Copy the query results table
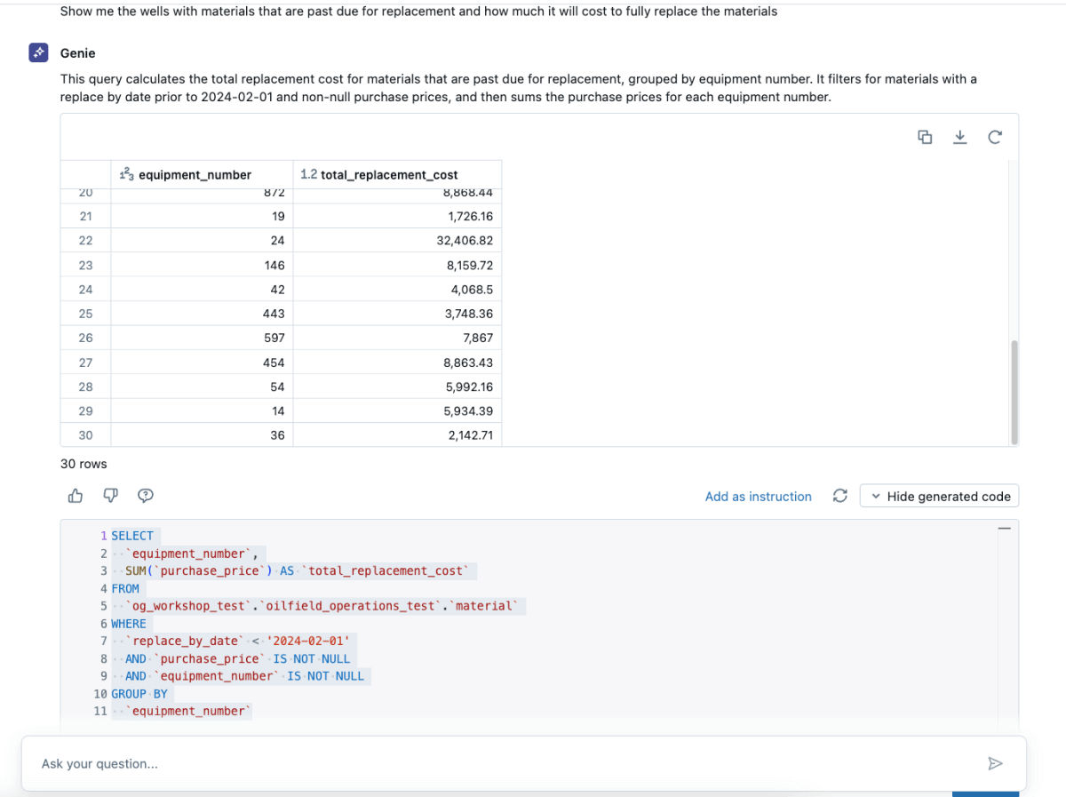Screen dimensions: 1066x797 point(925,137)
